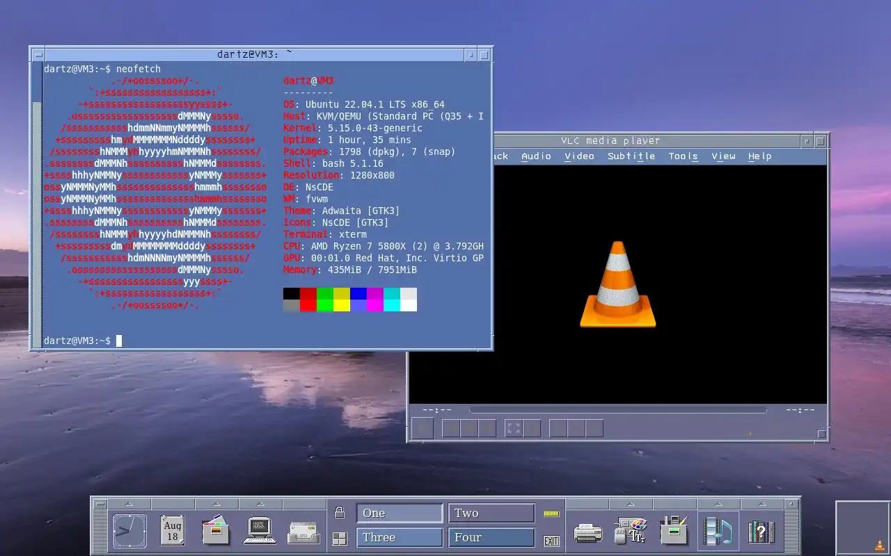Open the mail tray icon on panel
The width and height of the screenshot is (891, 556).
coord(304,533)
